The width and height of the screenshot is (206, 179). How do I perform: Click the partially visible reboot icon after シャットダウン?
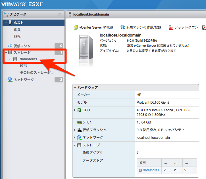[204, 27]
